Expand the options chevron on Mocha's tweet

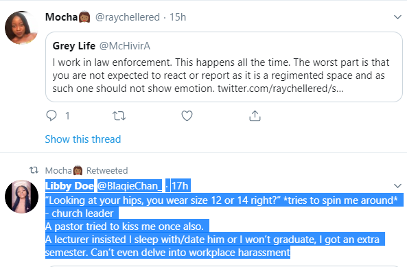point(397,17)
